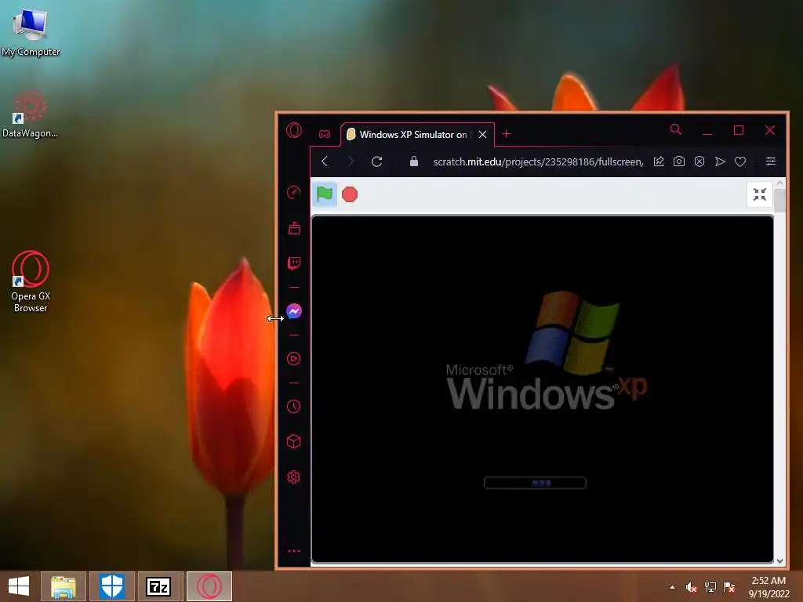
Task: Go forward to the next page
Action: (x=351, y=161)
